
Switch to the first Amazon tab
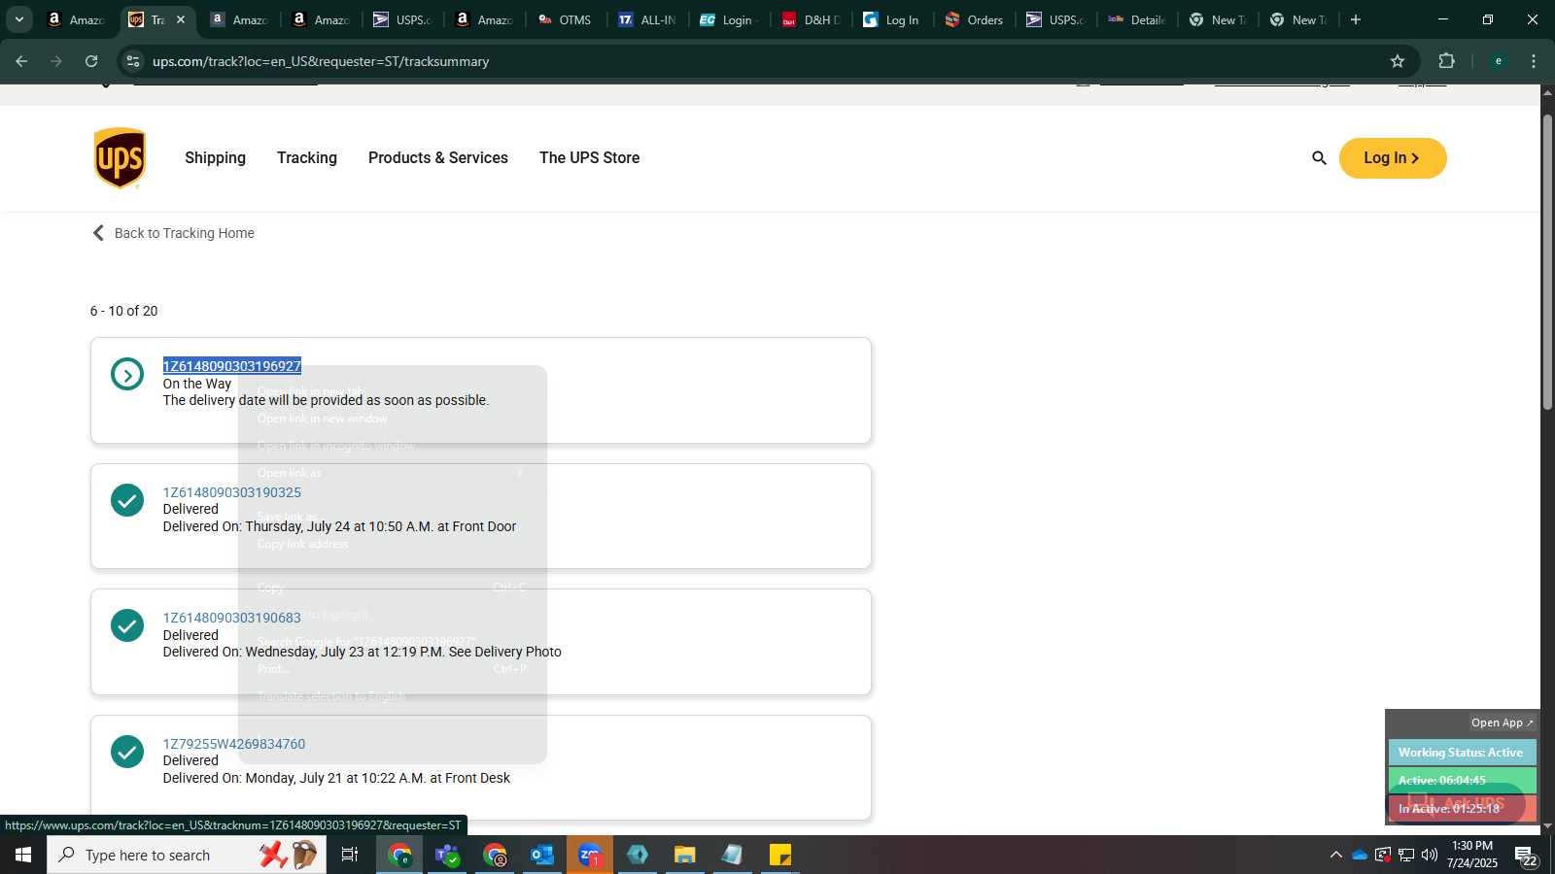(76, 19)
